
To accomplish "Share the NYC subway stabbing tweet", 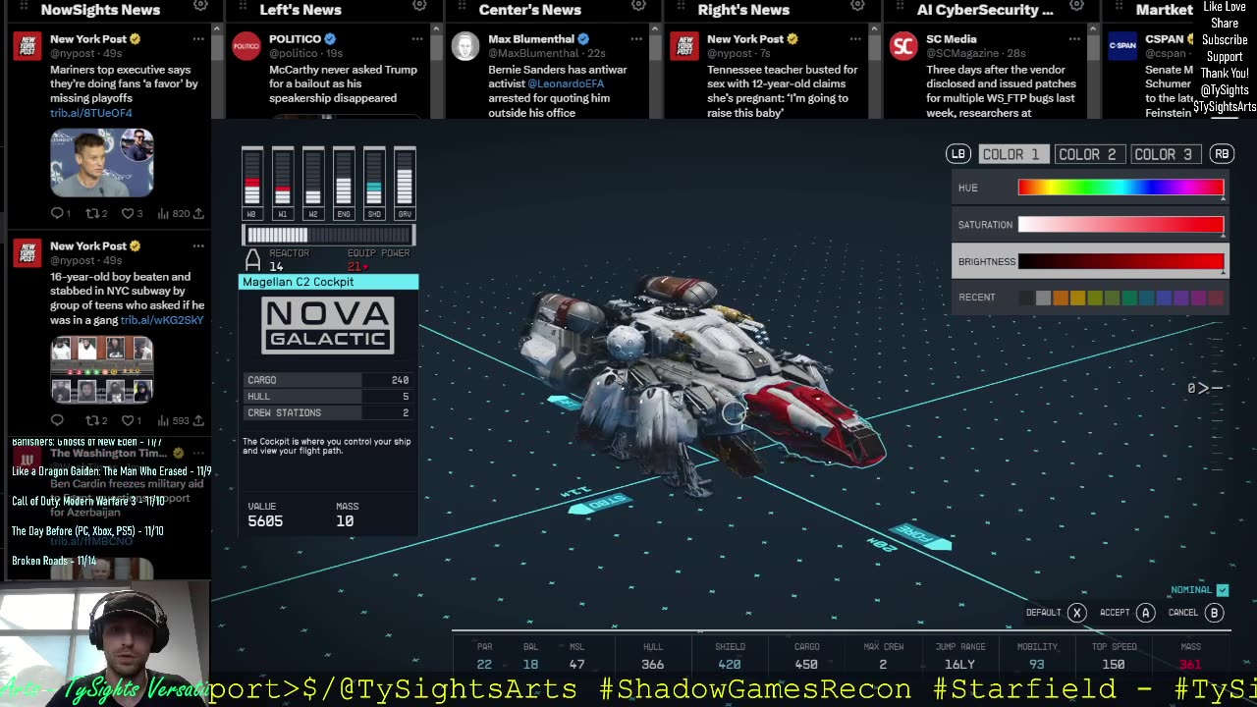I will 198,420.
